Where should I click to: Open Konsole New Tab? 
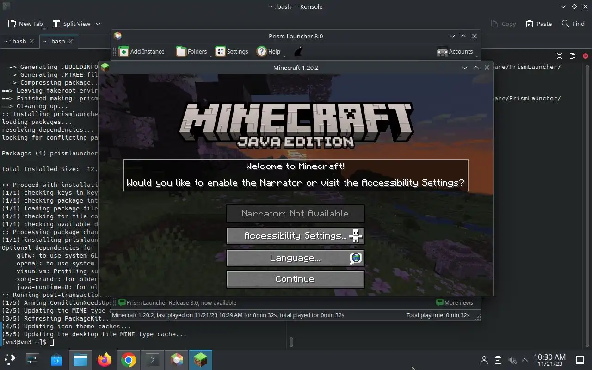coord(25,24)
